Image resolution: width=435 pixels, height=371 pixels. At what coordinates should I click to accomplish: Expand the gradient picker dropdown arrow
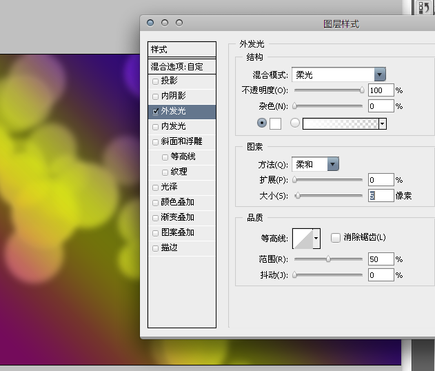(x=383, y=123)
